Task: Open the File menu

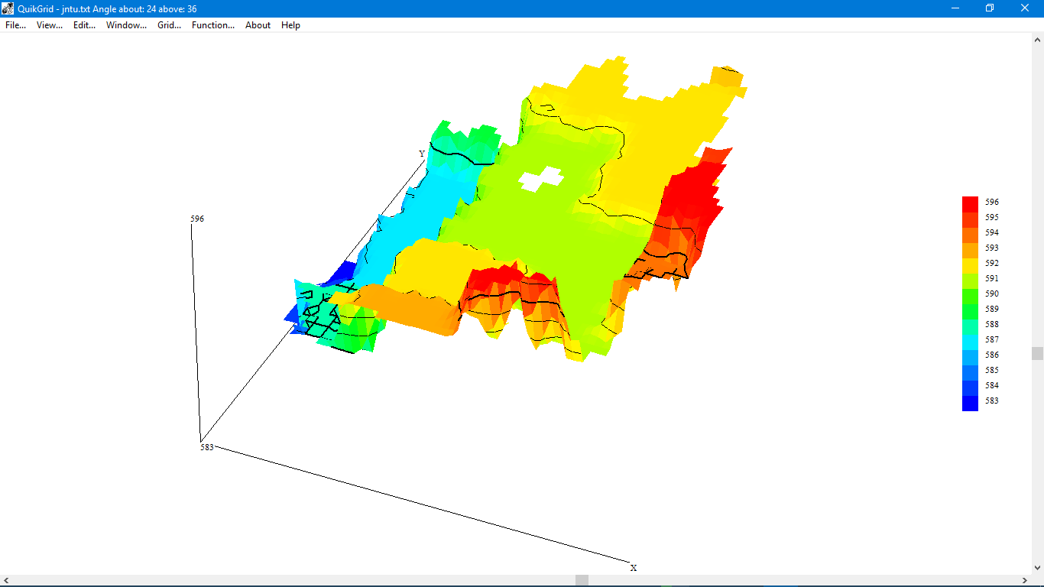Action: [x=15, y=25]
